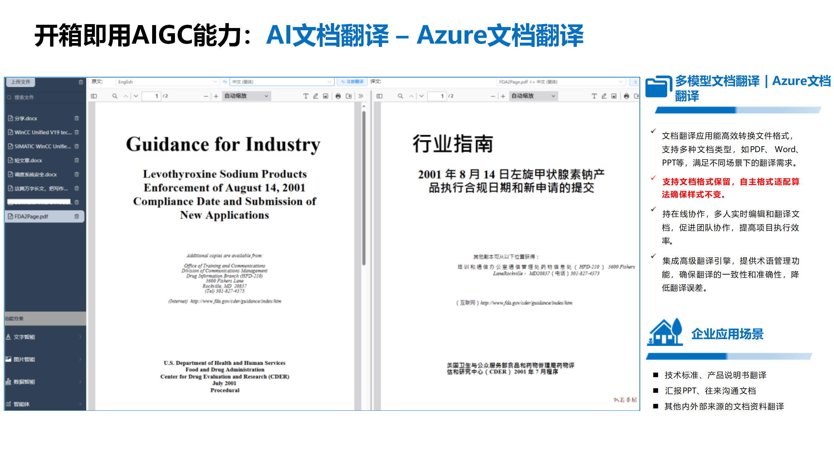Toggle sidebar in the source PDF viewer
The width and height of the screenshot is (834, 469).
click(x=94, y=96)
